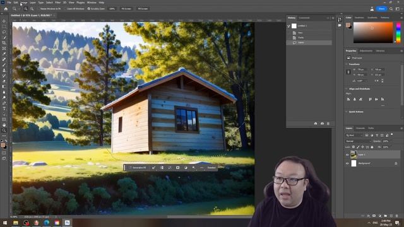Screen dimensions: 404x227
Task: Flip horizontally in the Properties Transform section
Action: tap(376, 81)
